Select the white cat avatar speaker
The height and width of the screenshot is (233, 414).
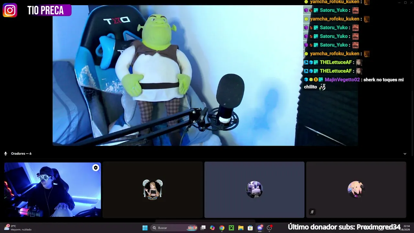pyautogui.click(x=254, y=190)
